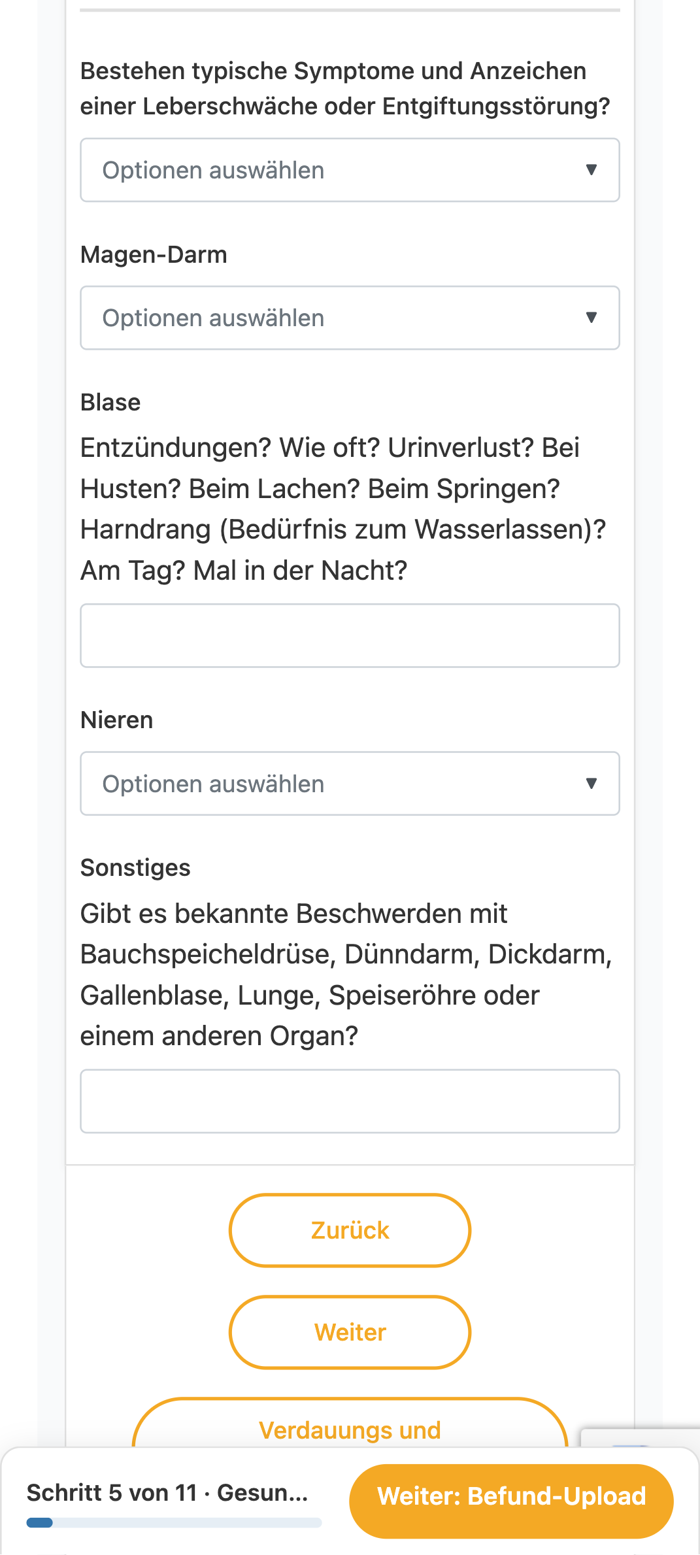Open the Leberschwäche symptoms options dropdown
This screenshot has height=1555, width=700.
tap(350, 170)
